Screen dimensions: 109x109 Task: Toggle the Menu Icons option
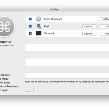(x=5, y=83)
